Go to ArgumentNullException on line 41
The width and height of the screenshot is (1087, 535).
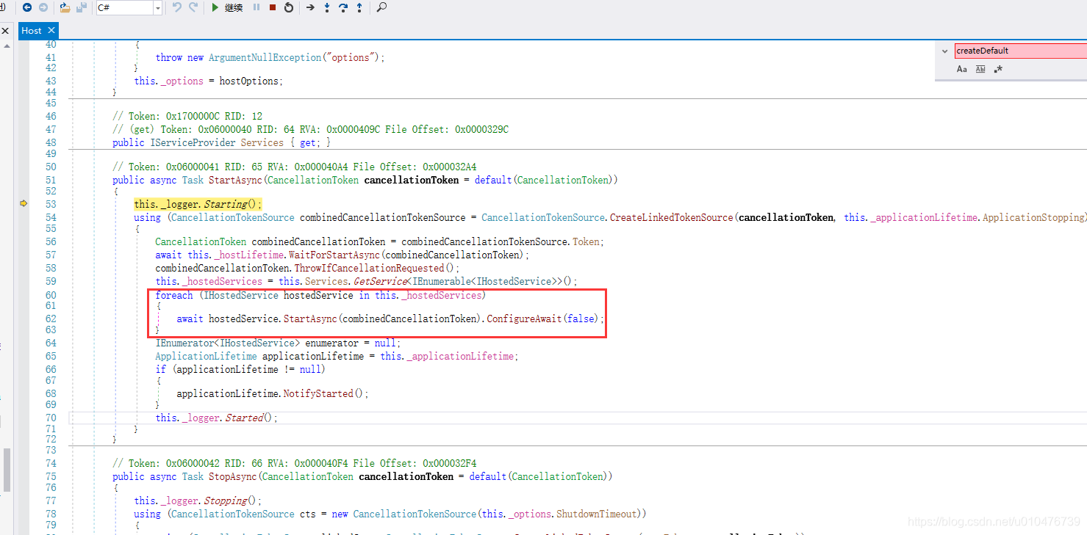pyautogui.click(x=265, y=57)
